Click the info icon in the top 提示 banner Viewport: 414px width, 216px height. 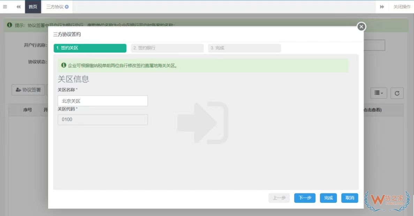pos(10,25)
